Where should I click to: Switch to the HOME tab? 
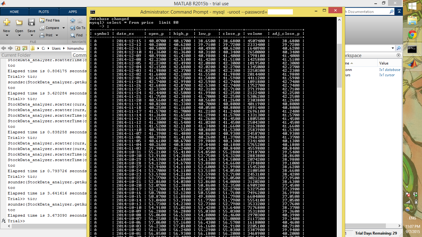point(14,12)
